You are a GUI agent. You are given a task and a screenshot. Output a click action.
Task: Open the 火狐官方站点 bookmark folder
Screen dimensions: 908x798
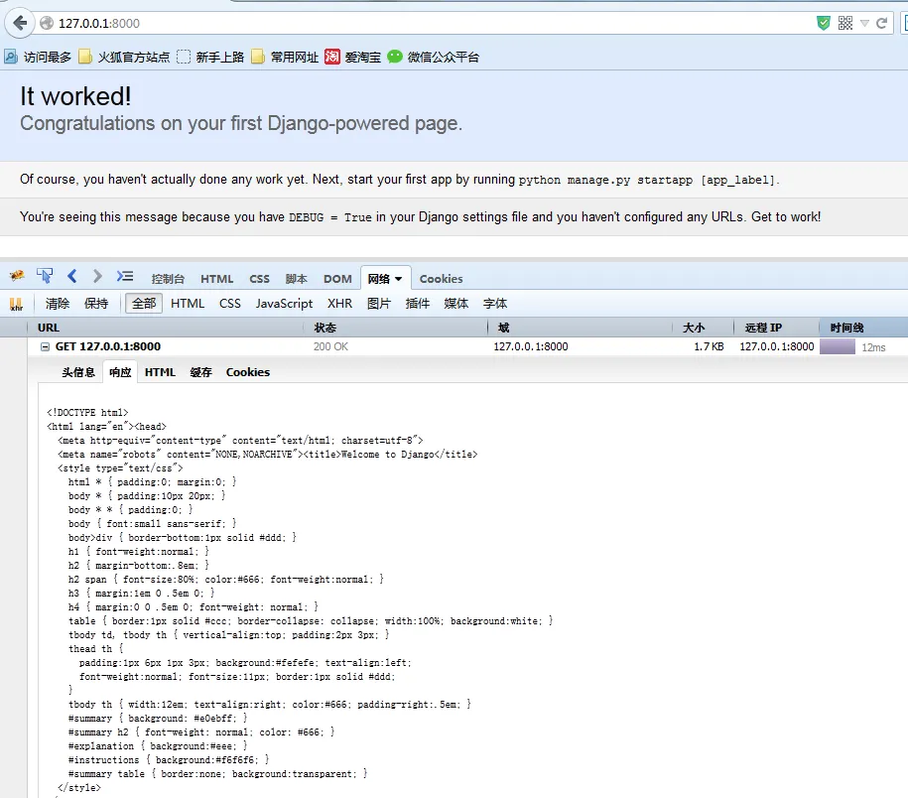tap(124, 57)
